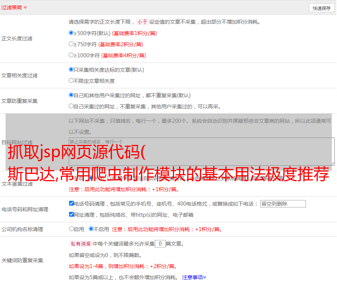Select 自己和其他用户采集过的网址 radio option

[71, 95]
